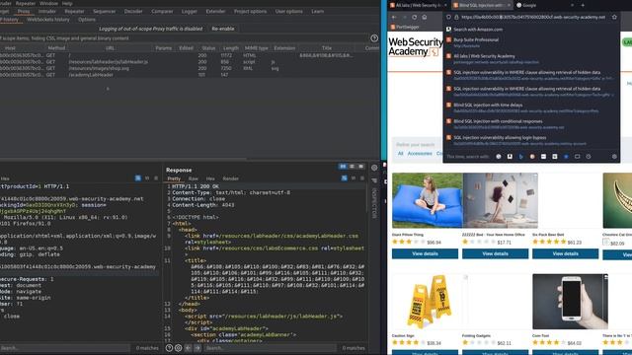This screenshot has height=355, width=632.
Task: Sort proxy history by MIME type column
Action: tap(256, 48)
